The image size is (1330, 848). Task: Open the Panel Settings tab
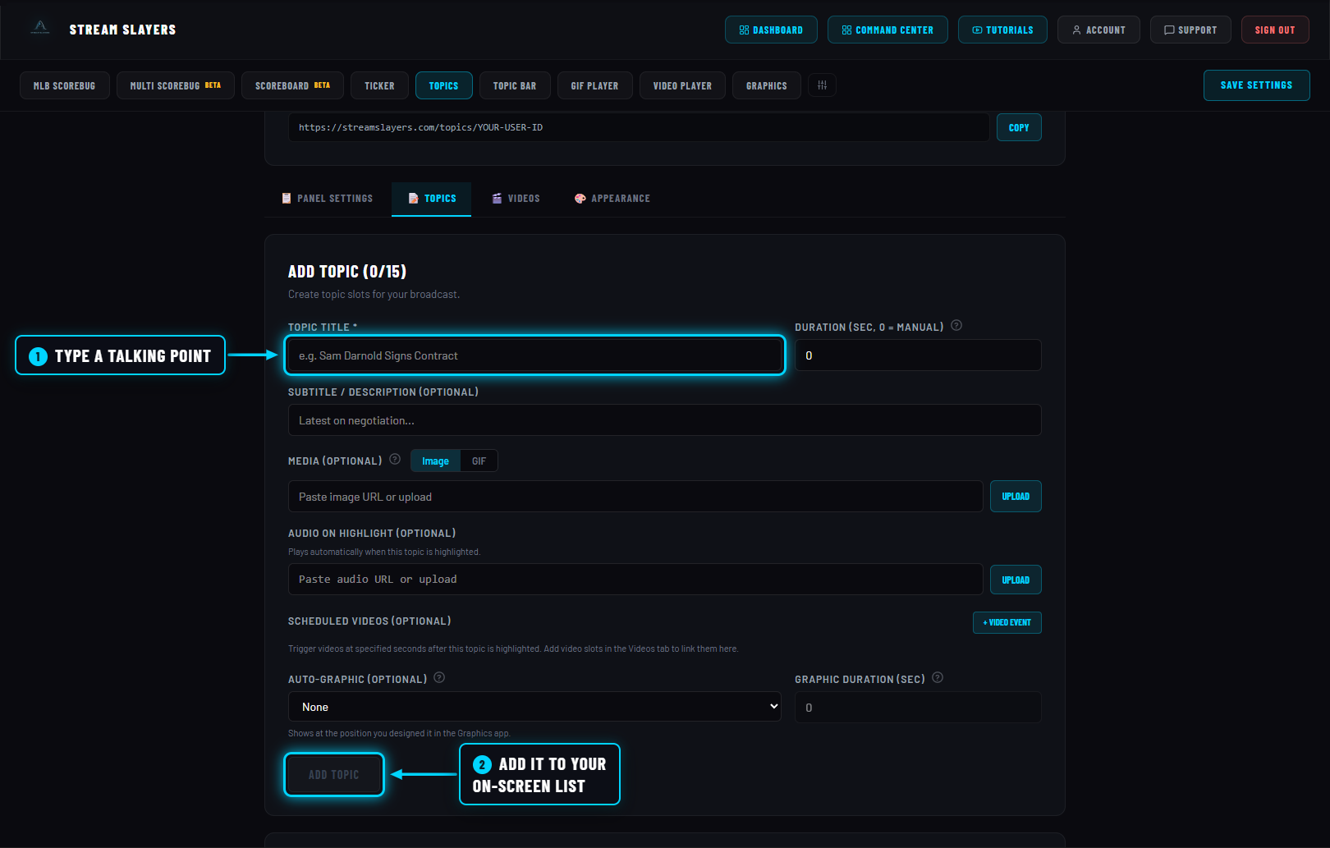click(327, 199)
